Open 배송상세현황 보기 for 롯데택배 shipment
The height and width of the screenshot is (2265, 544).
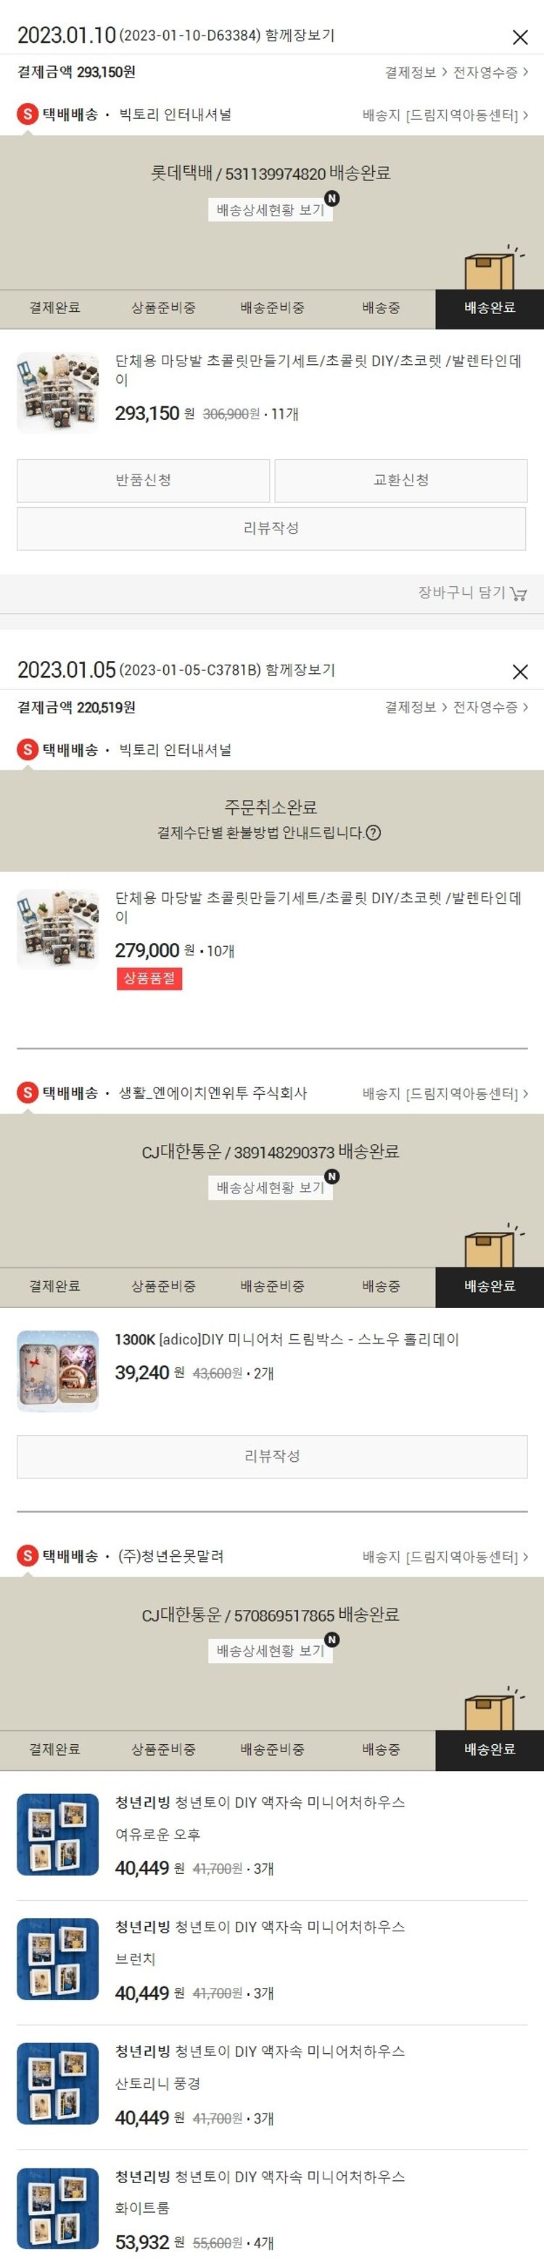click(270, 210)
